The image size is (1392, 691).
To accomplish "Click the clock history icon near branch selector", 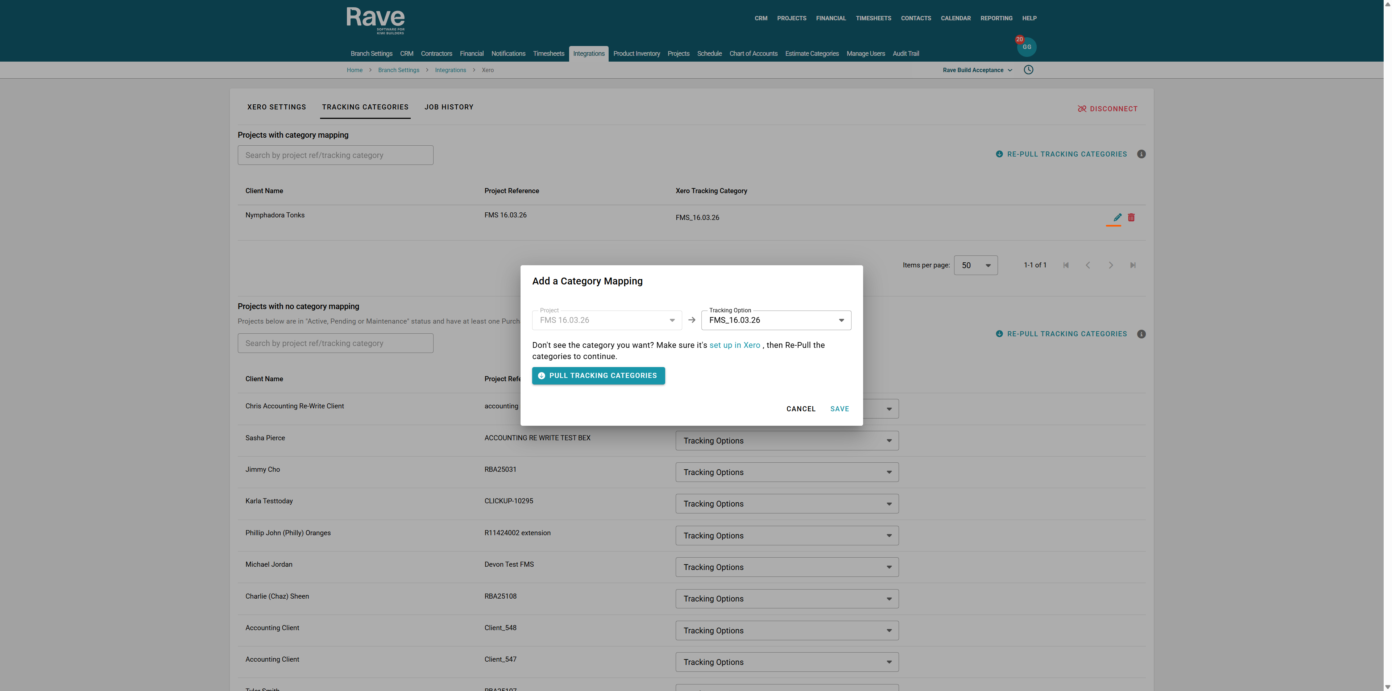I will pos(1028,70).
